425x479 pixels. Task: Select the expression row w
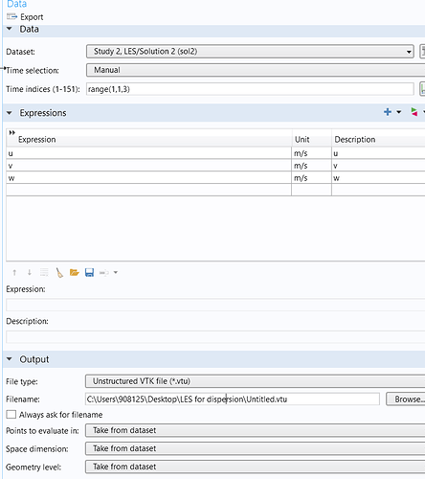tap(215, 178)
